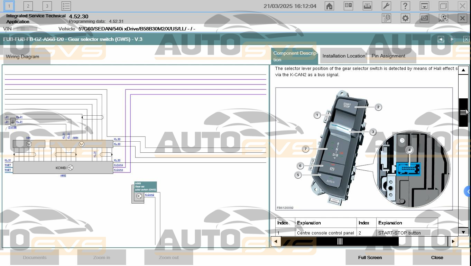Viewport: 471px width, 266px height.
Task: Click the collapse header arrow icon
Action: click(x=424, y=6)
